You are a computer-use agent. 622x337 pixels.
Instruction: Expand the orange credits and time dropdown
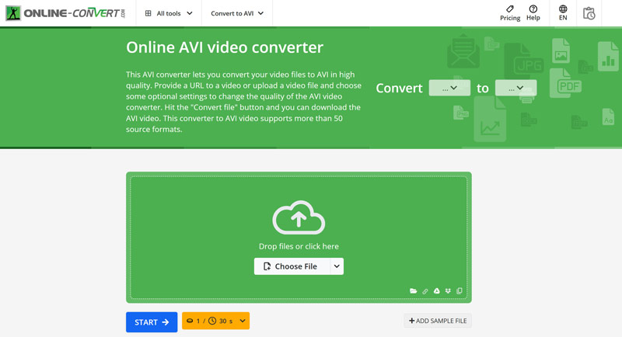215,321
